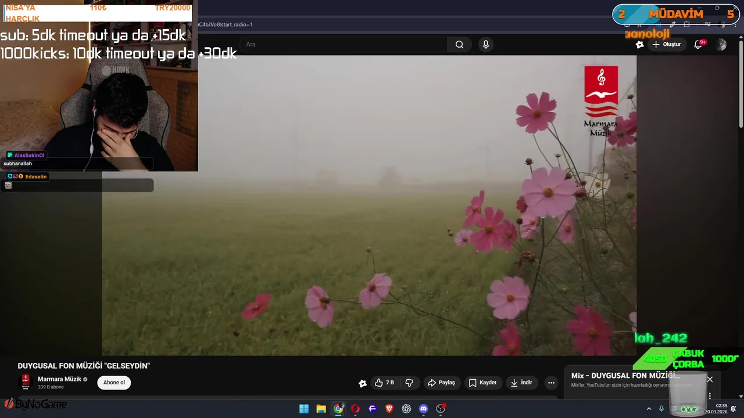The height and width of the screenshot is (418, 744).
Task: Click the sparkle icon left of like button
Action: click(x=363, y=383)
